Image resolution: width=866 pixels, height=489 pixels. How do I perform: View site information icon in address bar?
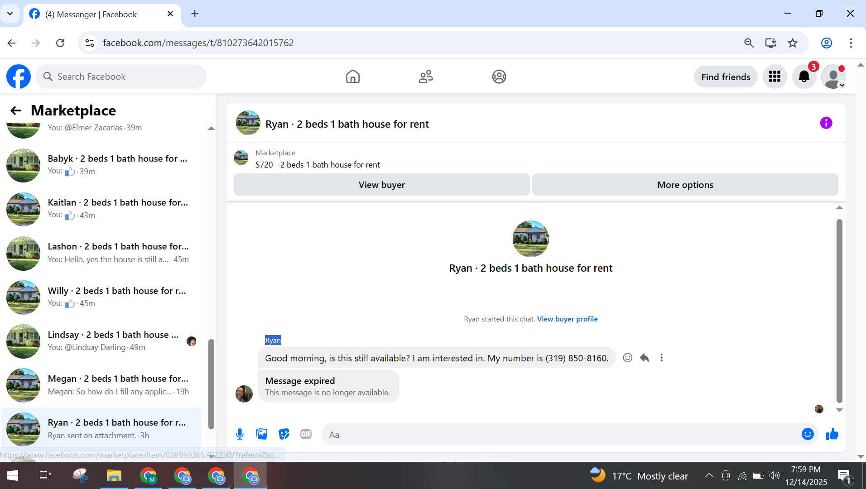tap(90, 43)
